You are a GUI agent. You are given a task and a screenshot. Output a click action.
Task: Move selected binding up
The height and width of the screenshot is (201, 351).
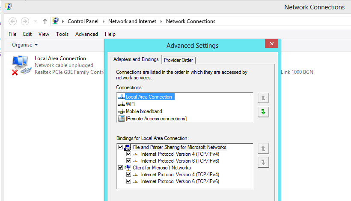263,149
